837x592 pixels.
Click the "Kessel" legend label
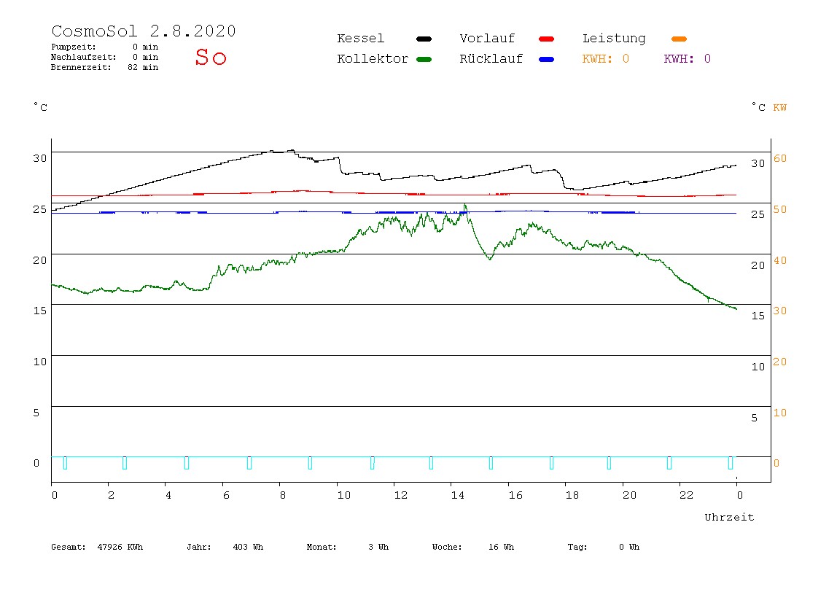pyautogui.click(x=360, y=39)
